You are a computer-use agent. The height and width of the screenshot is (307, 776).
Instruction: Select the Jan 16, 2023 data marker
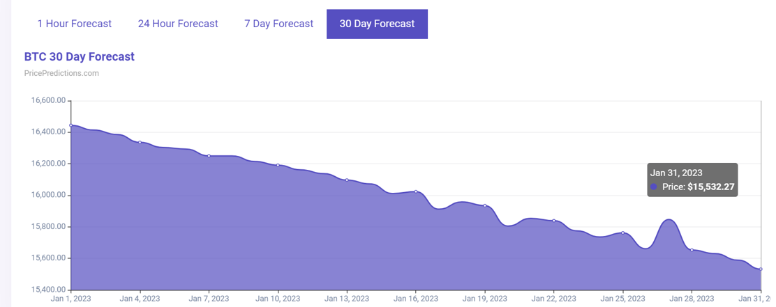coord(416,191)
